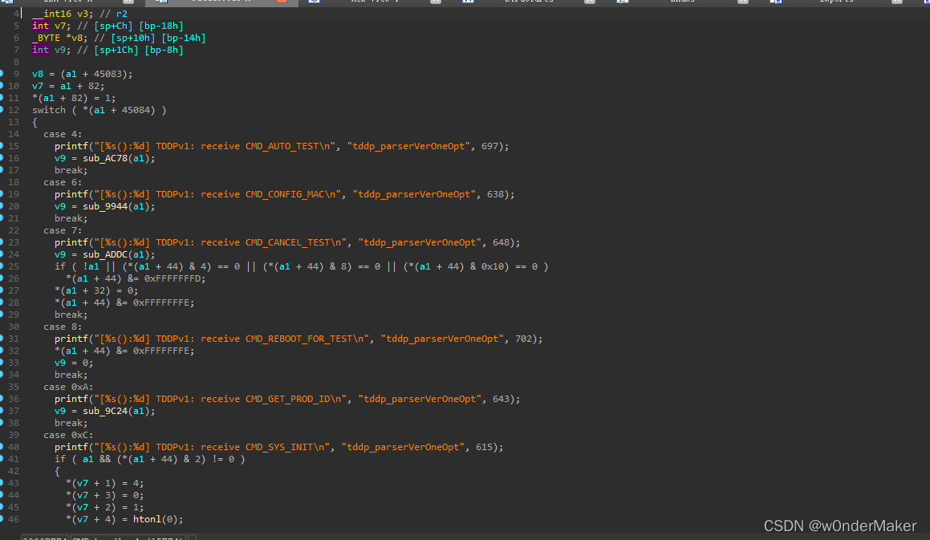Select the _BYTE *v8 declaration

tap(60, 38)
